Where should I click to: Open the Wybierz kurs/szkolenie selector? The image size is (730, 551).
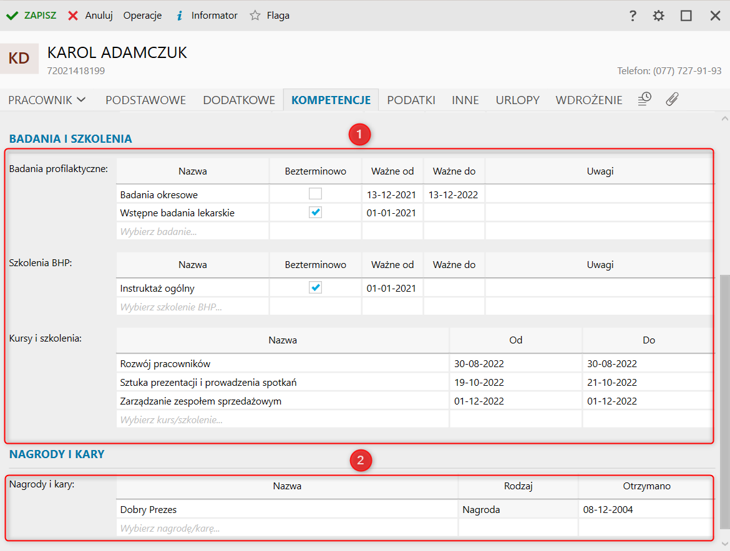click(x=282, y=419)
